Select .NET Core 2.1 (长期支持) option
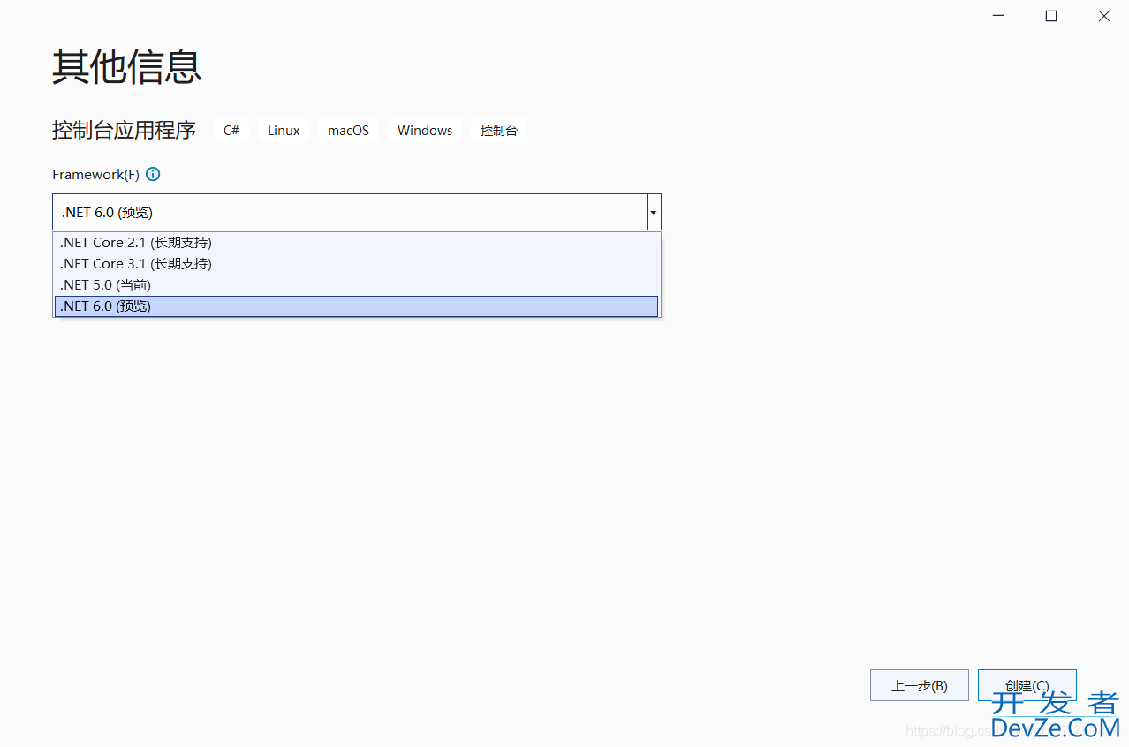The image size is (1129, 747). [x=357, y=243]
